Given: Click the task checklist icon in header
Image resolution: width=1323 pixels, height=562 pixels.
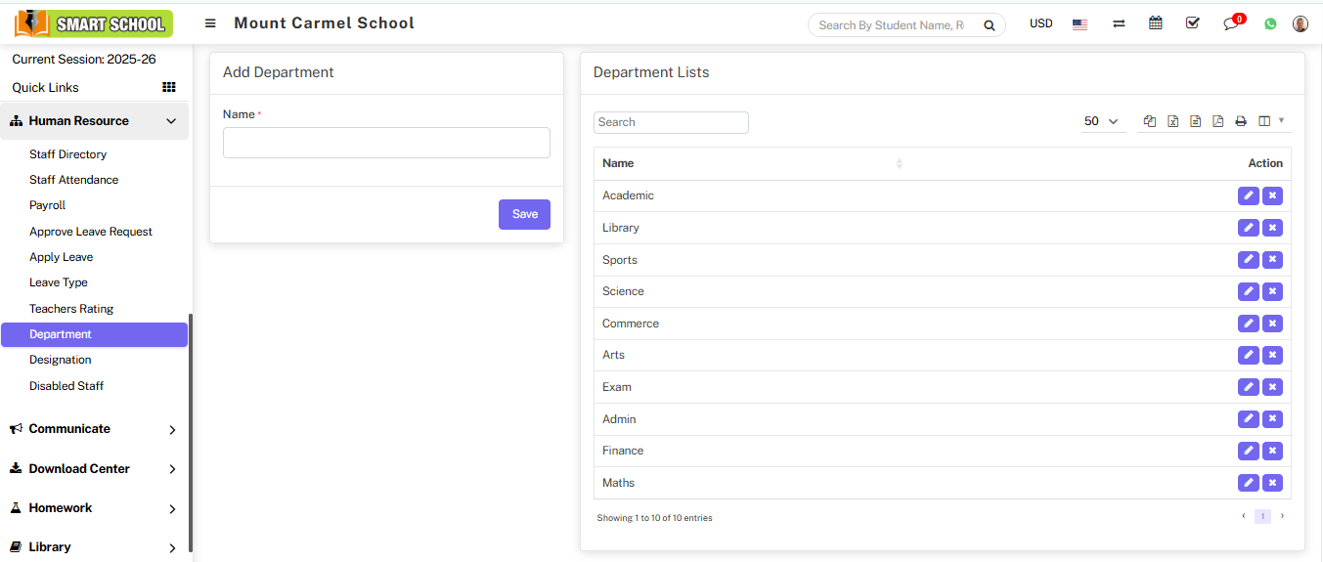Looking at the screenshot, I should (x=1193, y=23).
